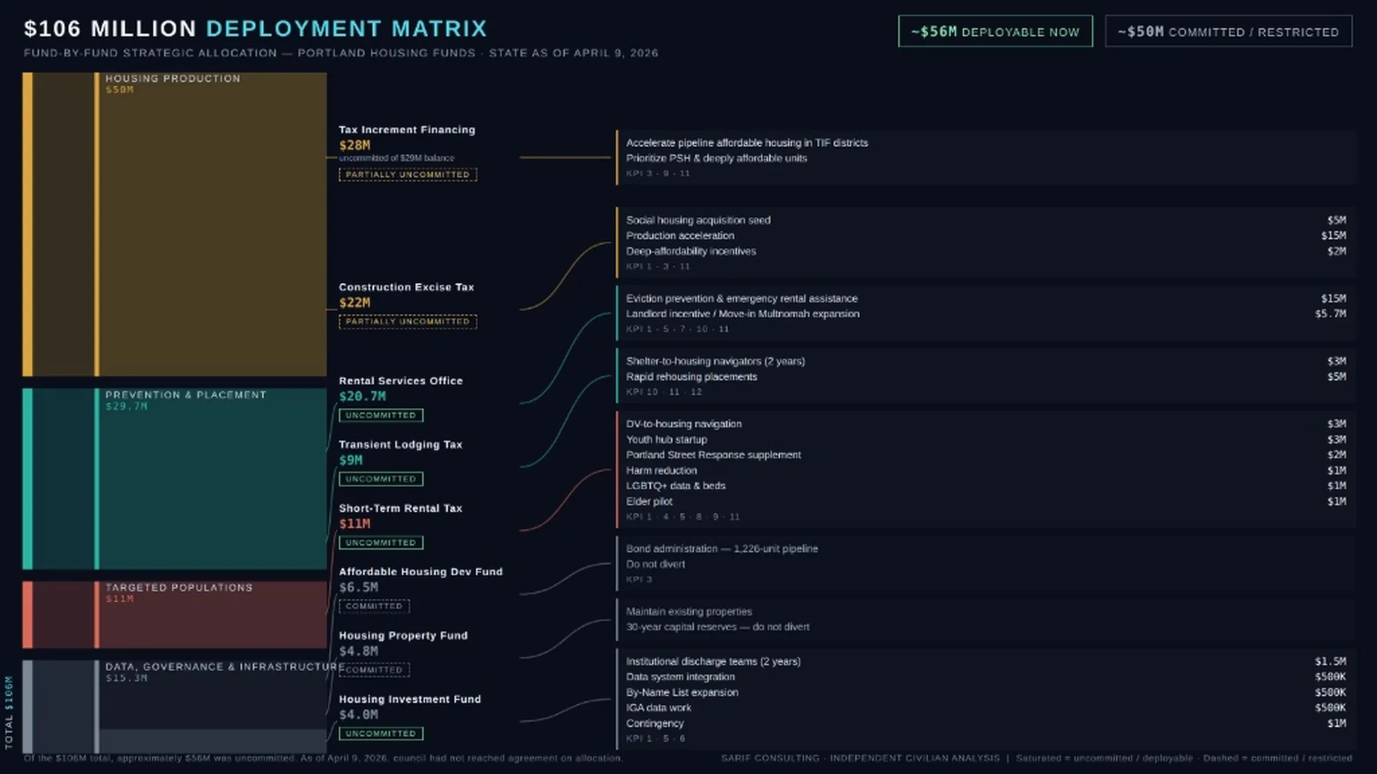
Task: Click the Transient Lodging Tax label
Action: 401,445
